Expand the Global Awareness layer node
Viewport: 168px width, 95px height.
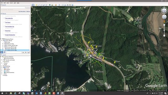[x=2, y=72]
